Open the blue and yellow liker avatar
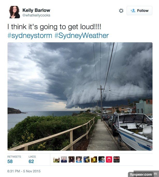This screenshot has width=159, height=177. (x=86, y=159)
